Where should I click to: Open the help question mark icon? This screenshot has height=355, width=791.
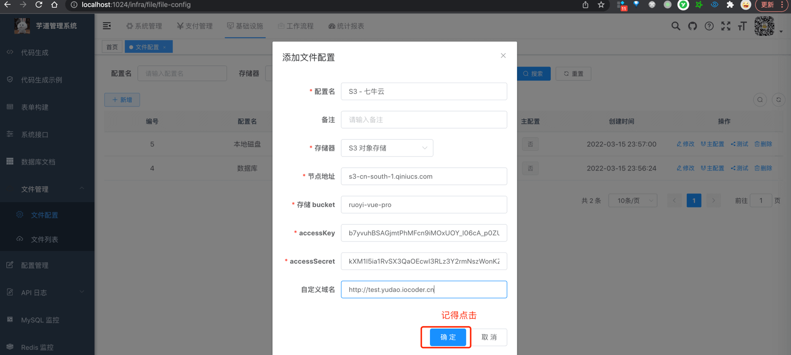pos(709,26)
